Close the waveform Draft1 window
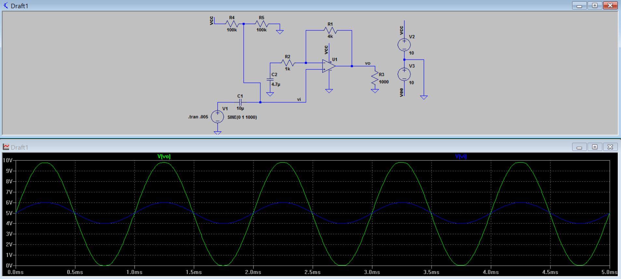 click(610, 147)
